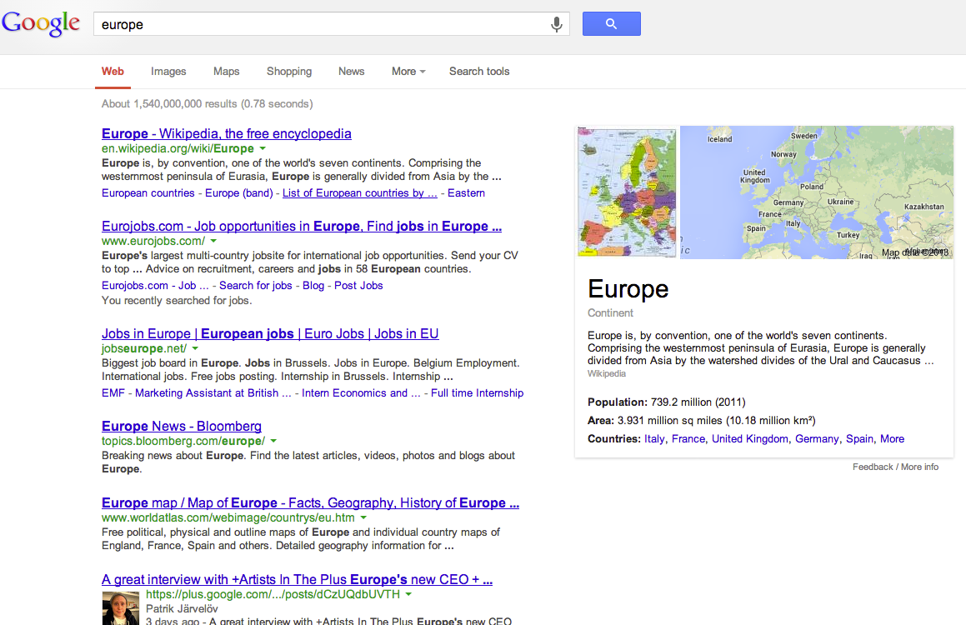Open Europe News - Bloomberg result
The image size is (966, 625).
tap(181, 426)
